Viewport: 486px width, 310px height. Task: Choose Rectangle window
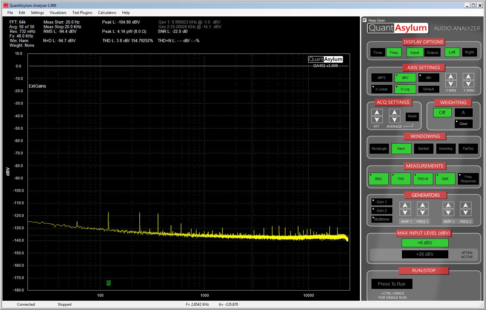(379, 149)
